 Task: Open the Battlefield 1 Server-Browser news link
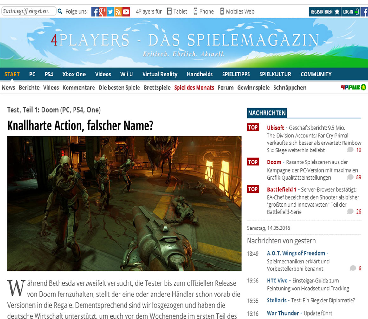[313, 201]
